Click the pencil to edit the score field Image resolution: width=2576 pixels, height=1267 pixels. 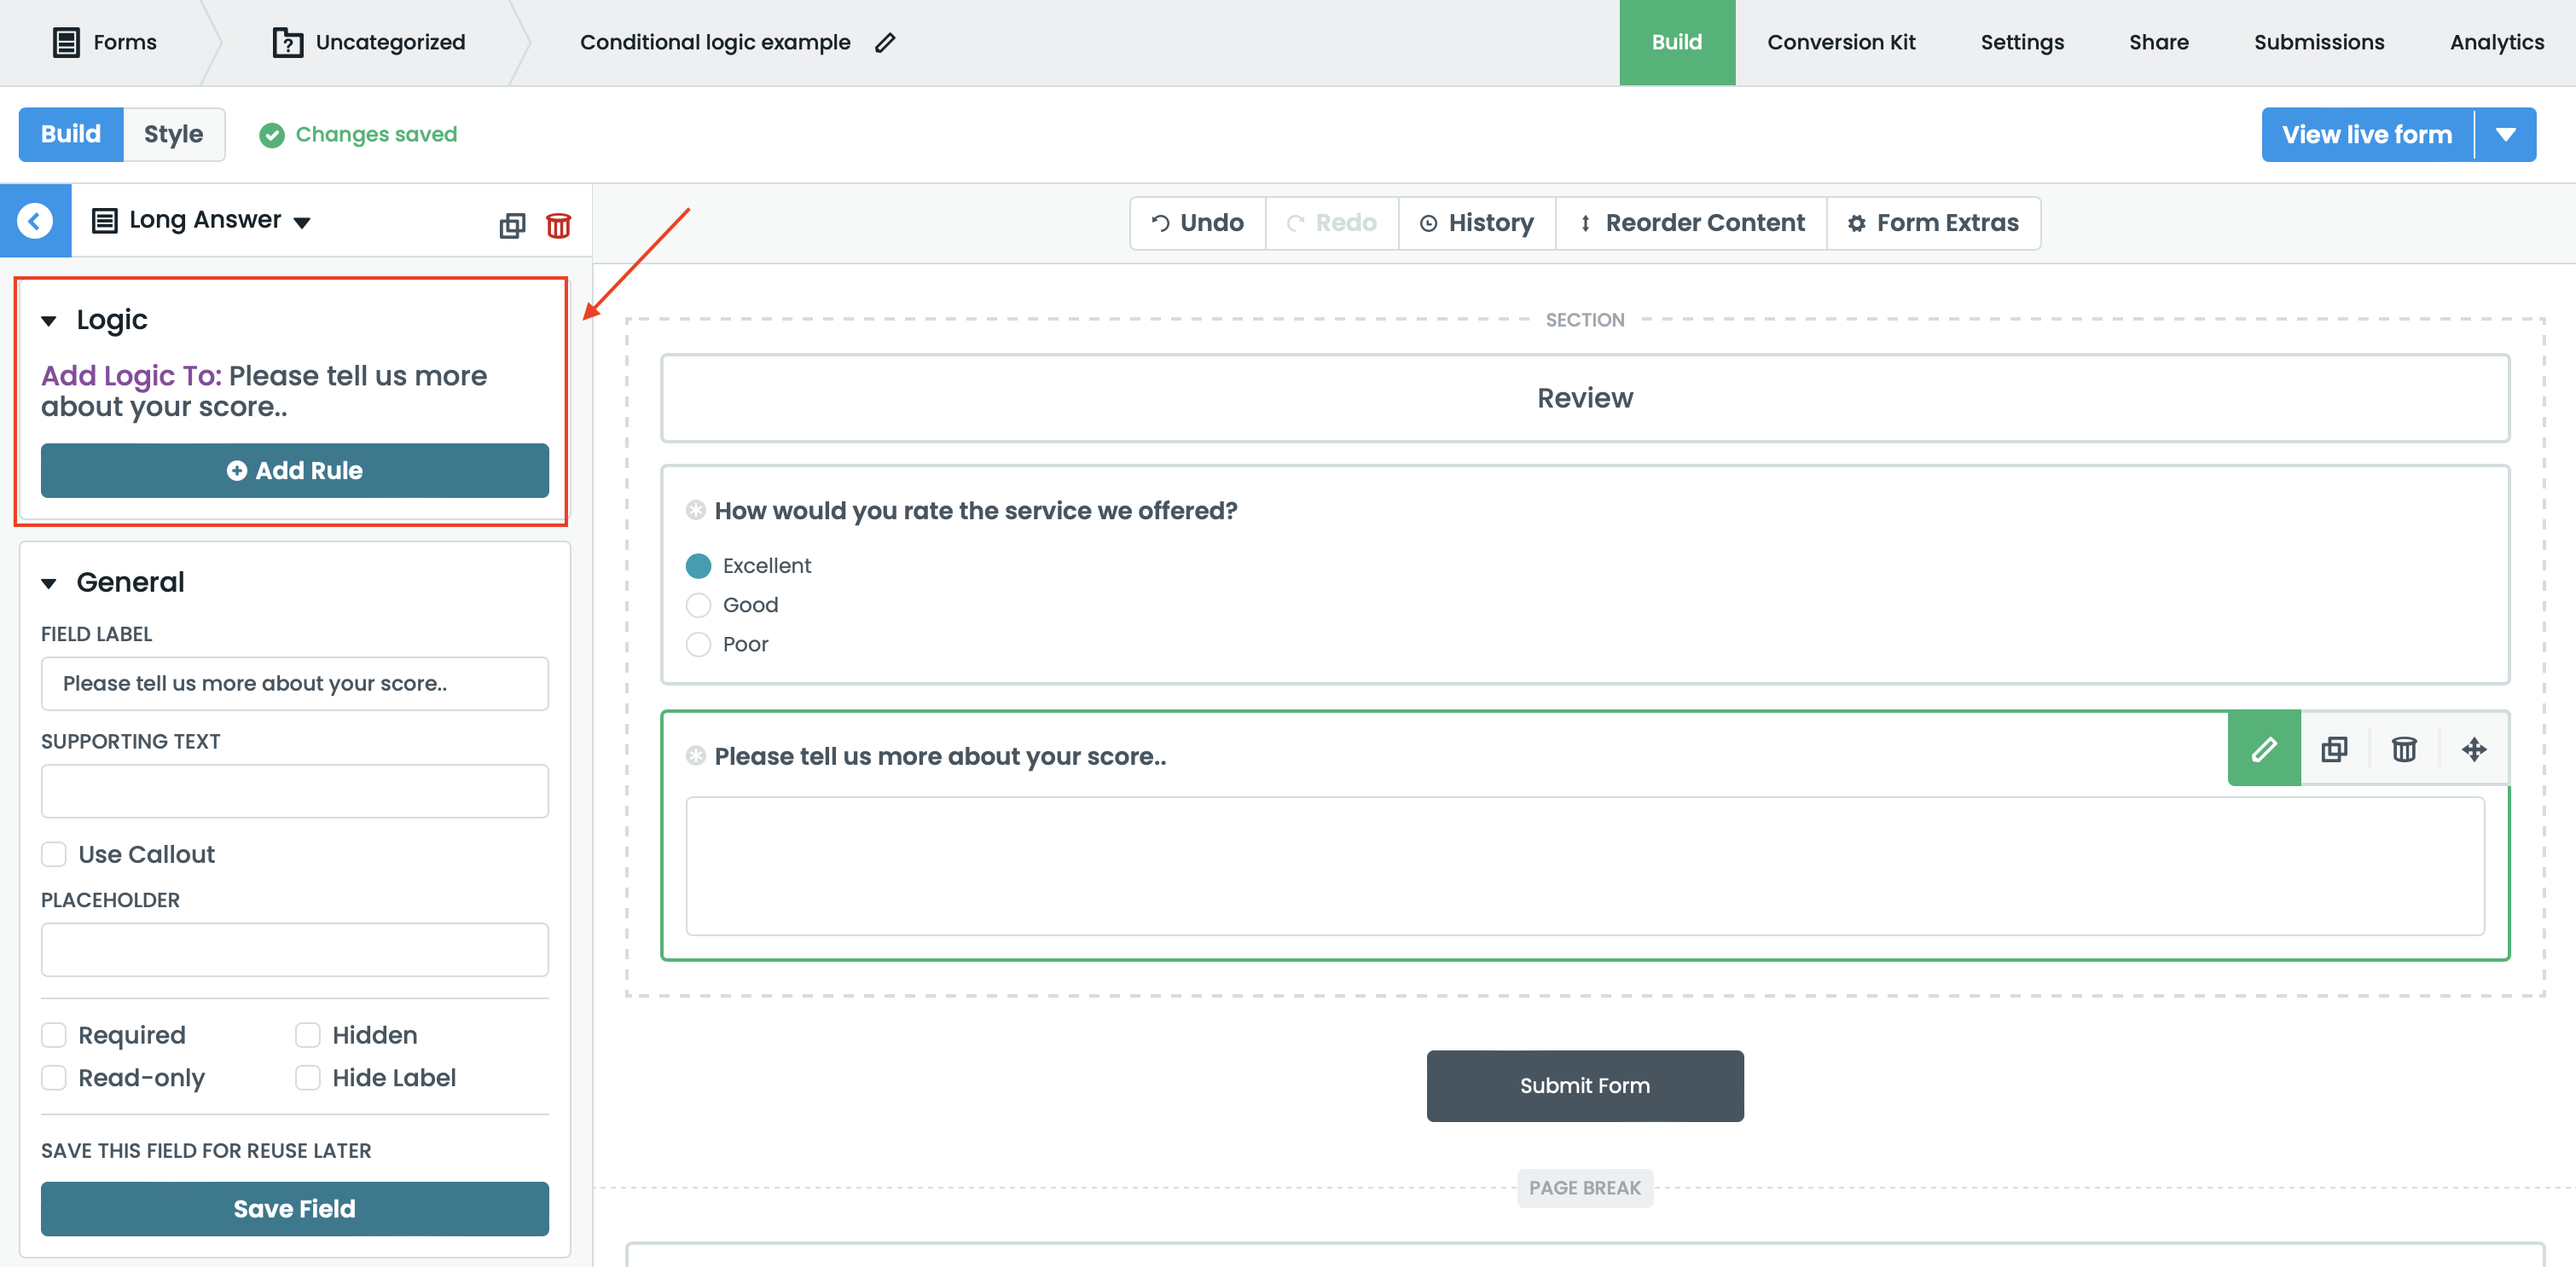pos(2263,749)
